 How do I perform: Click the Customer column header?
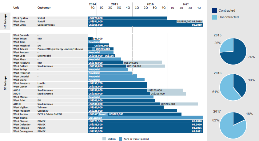[44, 7]
